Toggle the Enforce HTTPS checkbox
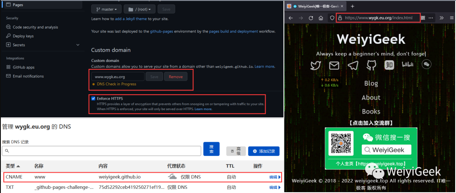The width and height of the screenshot is (456, 193). [93, 98]
